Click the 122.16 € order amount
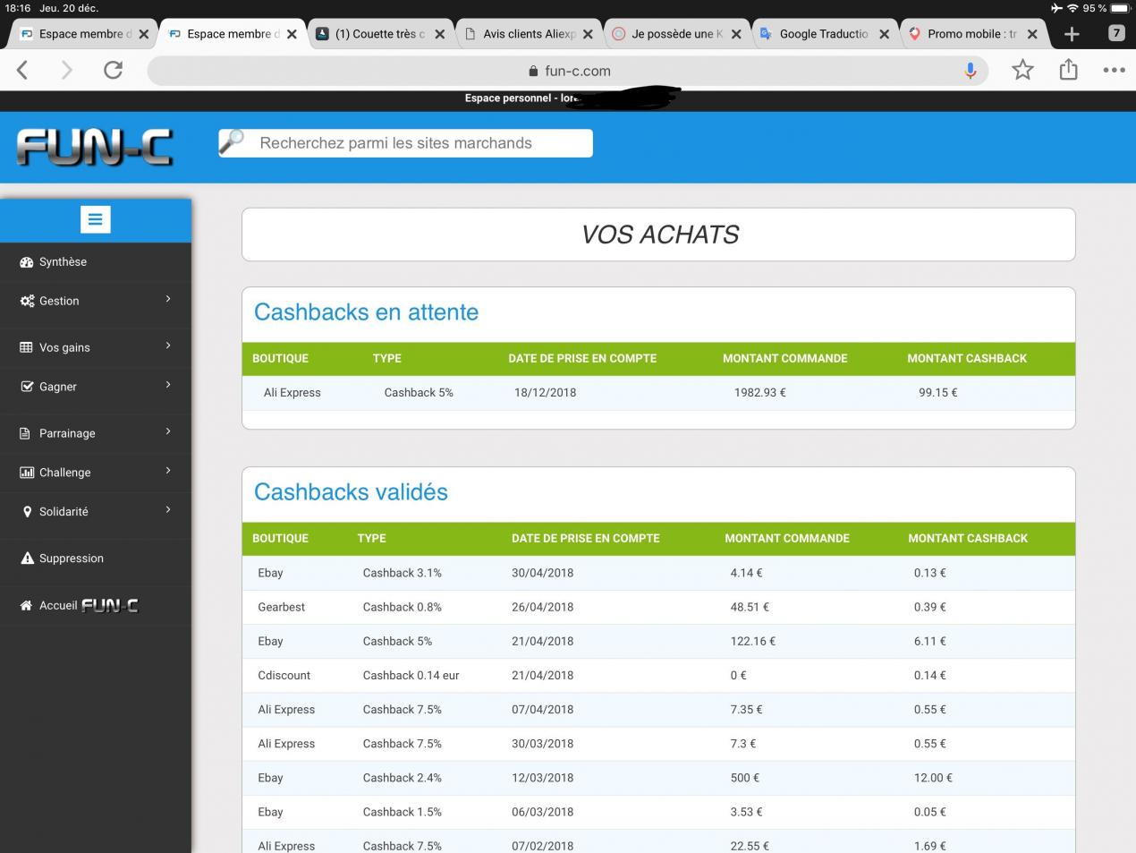This screenshot has width=1136, height=853. point(753,642)
